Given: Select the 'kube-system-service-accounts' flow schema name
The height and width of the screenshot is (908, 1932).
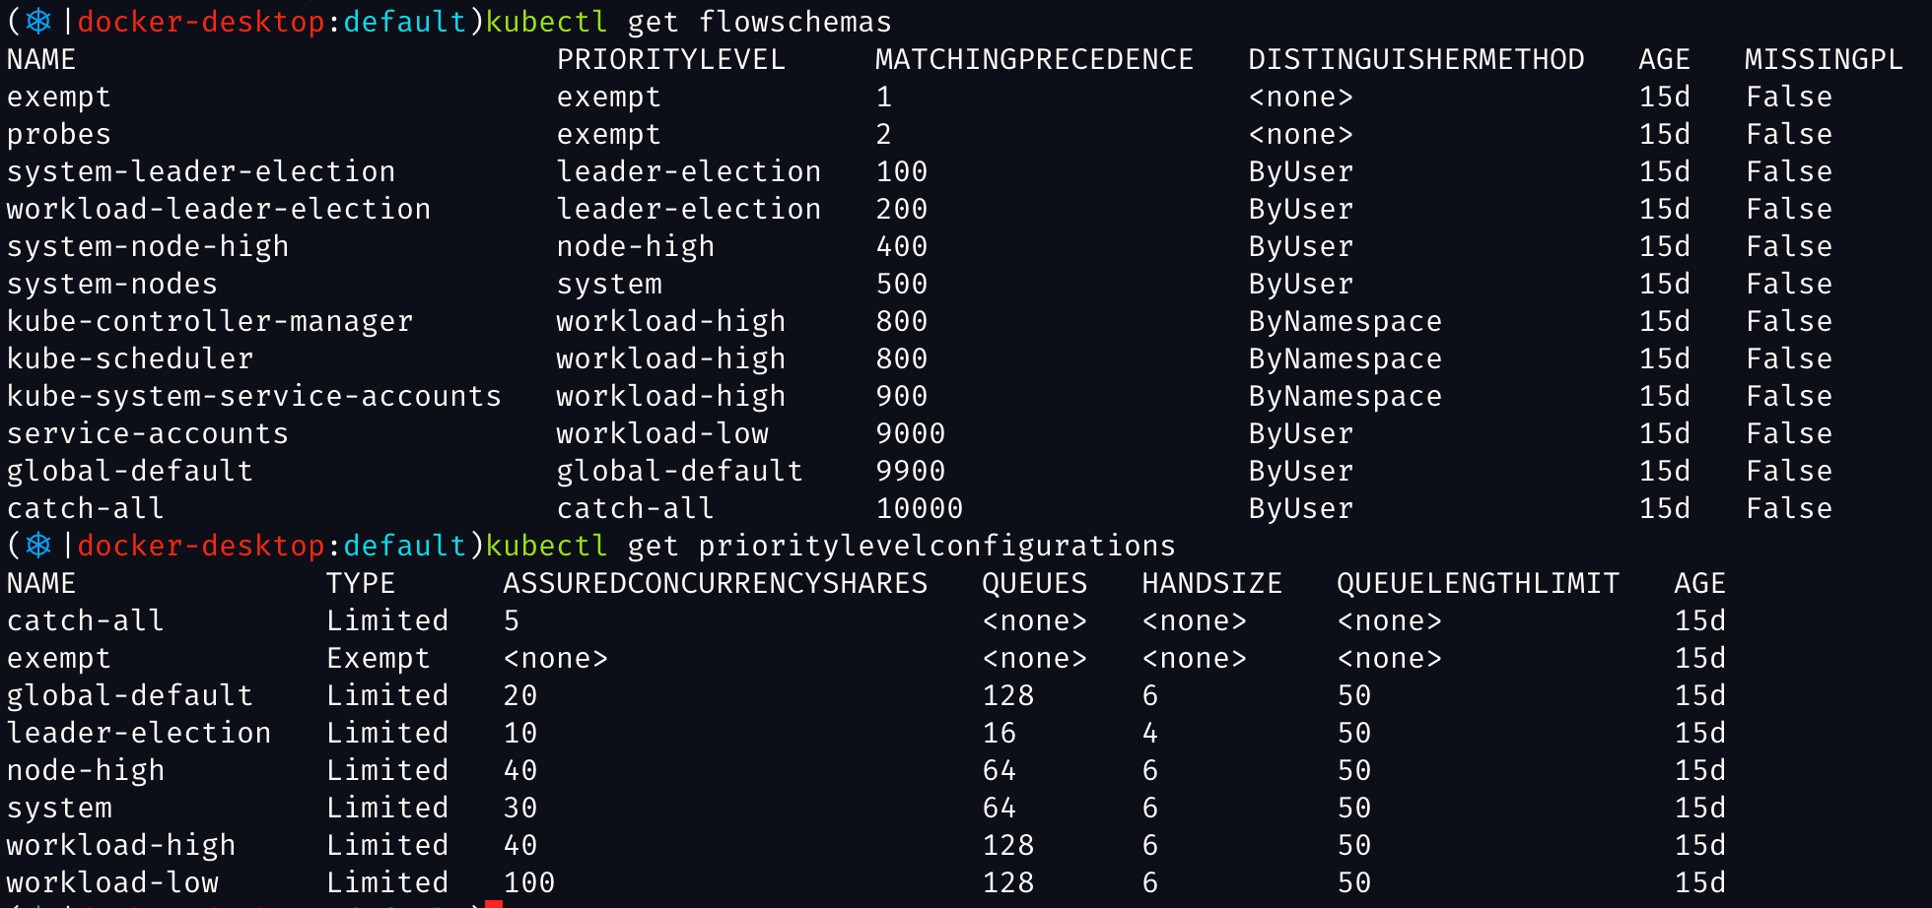Looking at the screenshot, I should click(254, 396).
